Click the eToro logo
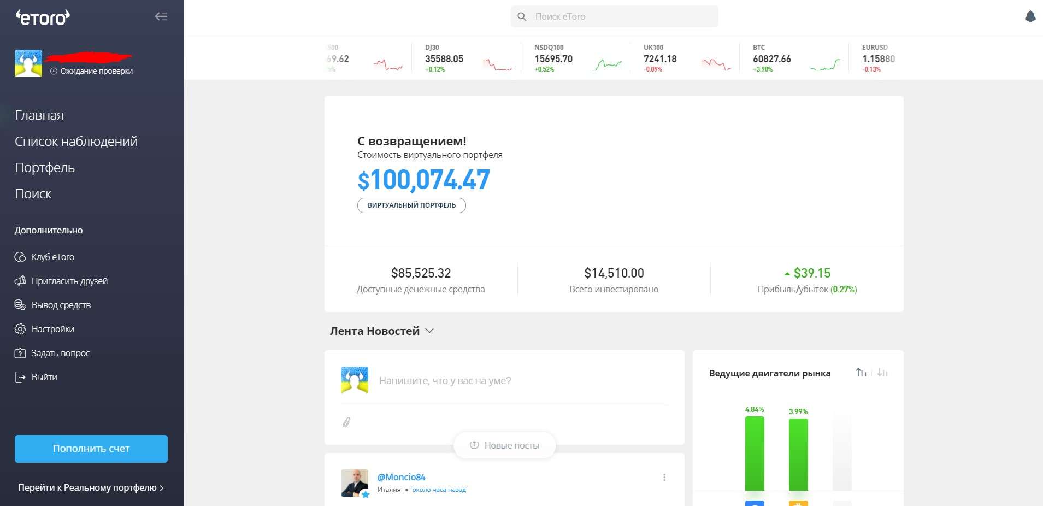1043x506 pixels. (43, 17)
